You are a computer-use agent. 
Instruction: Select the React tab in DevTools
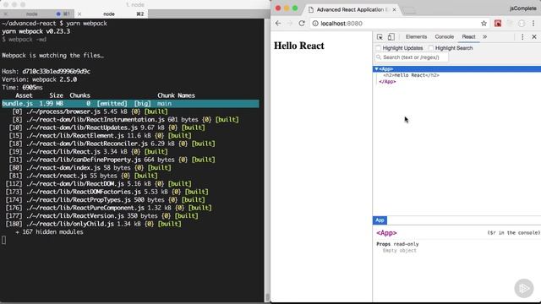pos(468,36)
